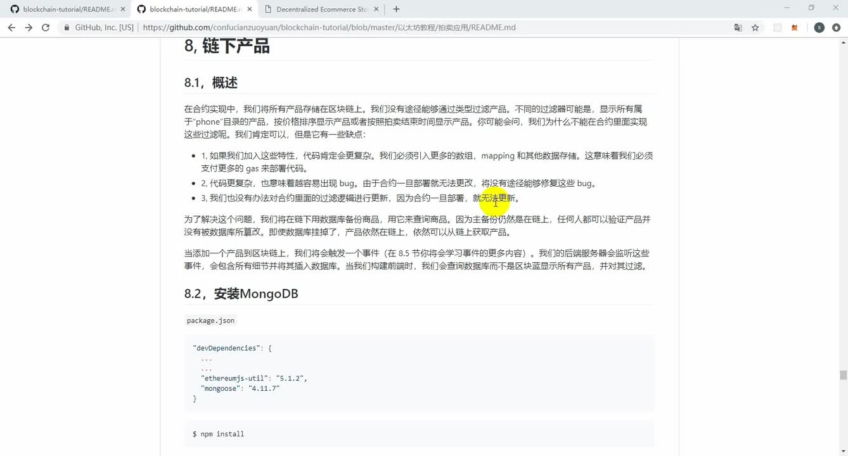Close the active README tab
Image resolution: width=848 pixels, height=456 pixels.
click(250, 9)
